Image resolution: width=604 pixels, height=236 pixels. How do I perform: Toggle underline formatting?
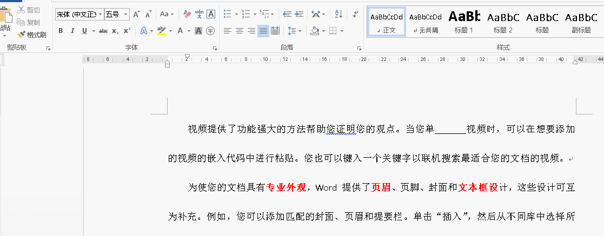84,31
